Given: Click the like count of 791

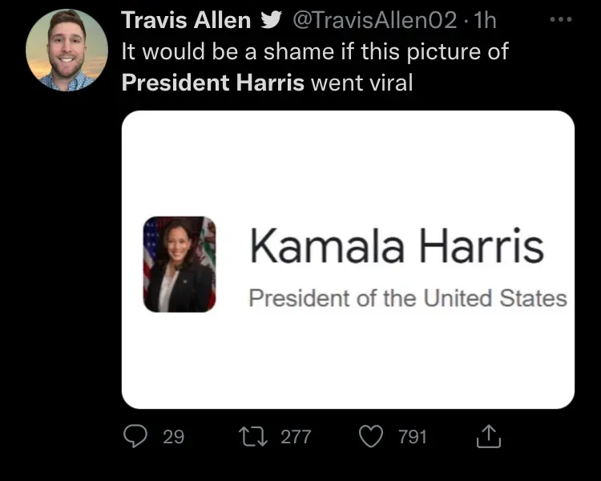Looking at the screenshot, I should click(x=412, y=437).
